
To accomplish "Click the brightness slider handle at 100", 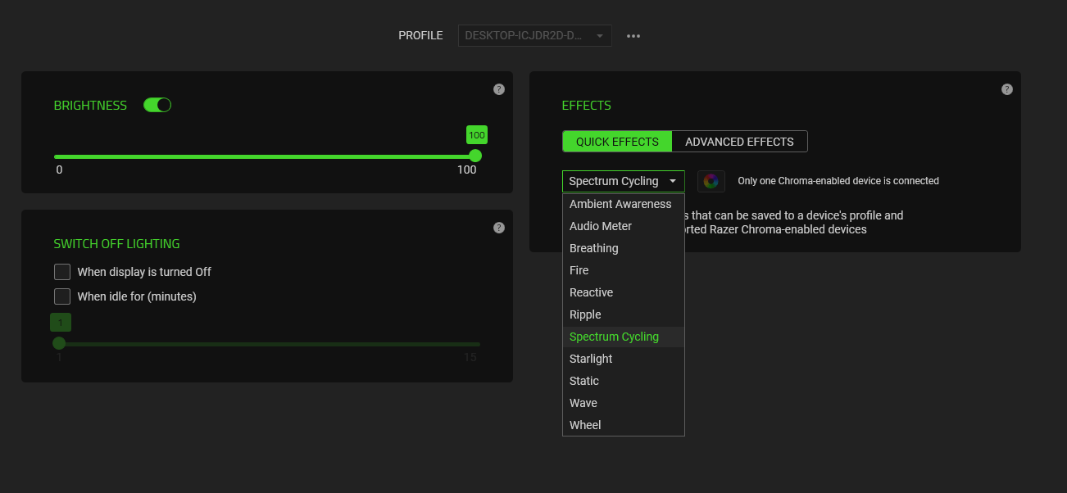I will (x=475, y=156).
